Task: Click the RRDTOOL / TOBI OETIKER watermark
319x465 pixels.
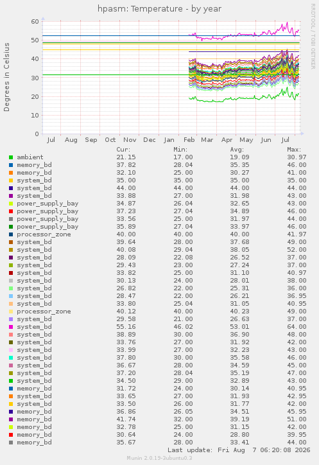Action: click(x=313, y=37)
